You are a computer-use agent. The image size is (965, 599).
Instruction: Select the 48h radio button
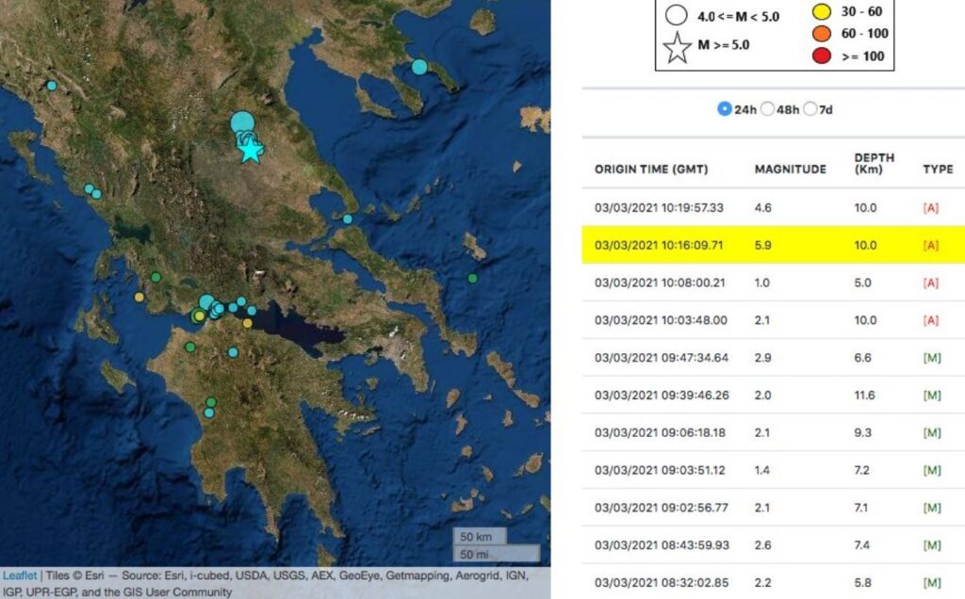coord(767,109)
